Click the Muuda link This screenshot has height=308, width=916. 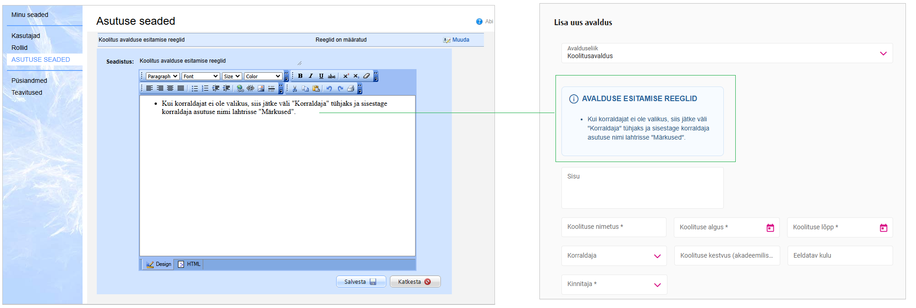461,40
